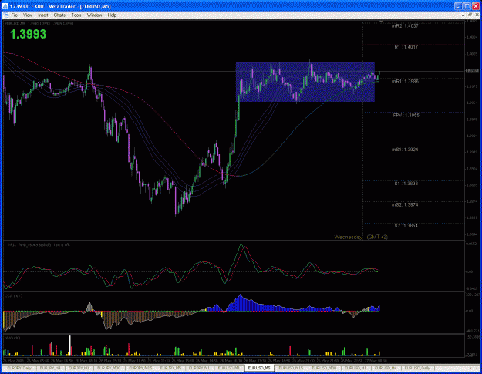The width and height of the screenshot is (482, 374).
Task: Switch to the EURJPY,M30 chart tab
Action: point(109,368)
